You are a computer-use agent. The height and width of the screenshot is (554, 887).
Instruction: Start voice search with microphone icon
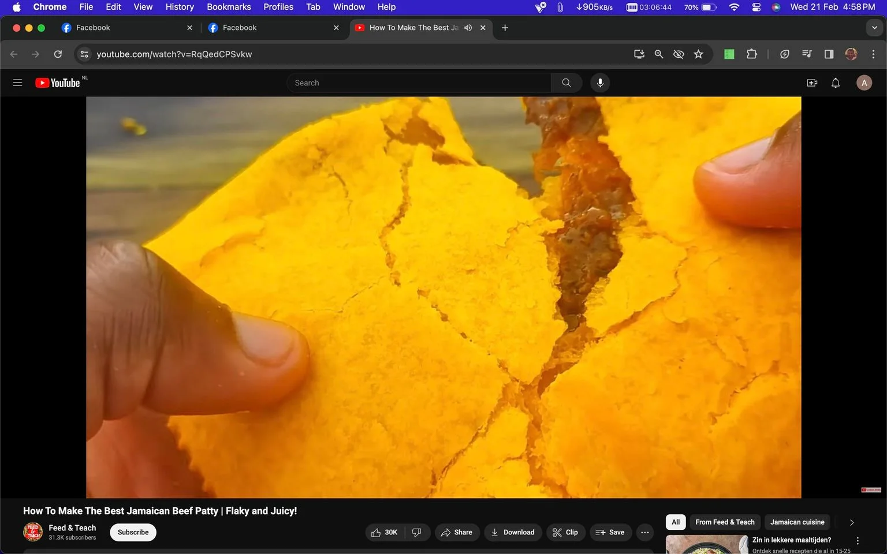click(600, 83)
